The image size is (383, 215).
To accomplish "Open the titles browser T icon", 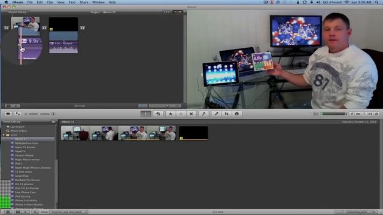I will pyautogui.click(x=364, y=114).
